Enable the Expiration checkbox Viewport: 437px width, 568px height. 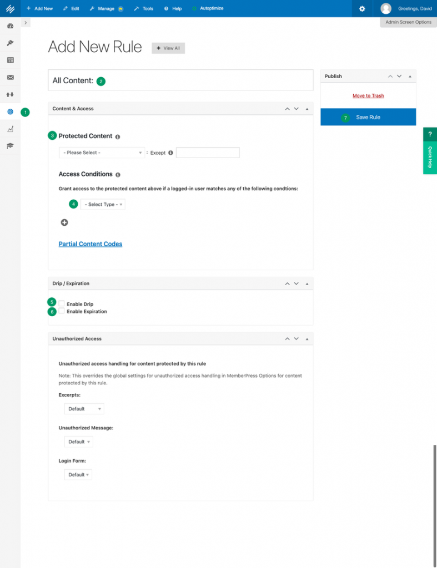(62, 311)
